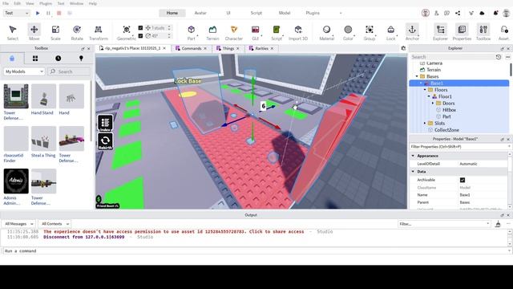Pick the Rotate tool
This screenshot has height=289, width=513.
77,32
